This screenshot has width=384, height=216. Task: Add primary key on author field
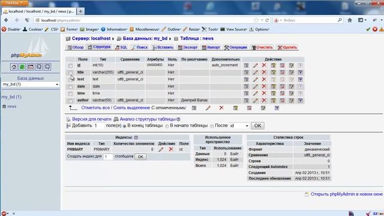coord(273,100)
